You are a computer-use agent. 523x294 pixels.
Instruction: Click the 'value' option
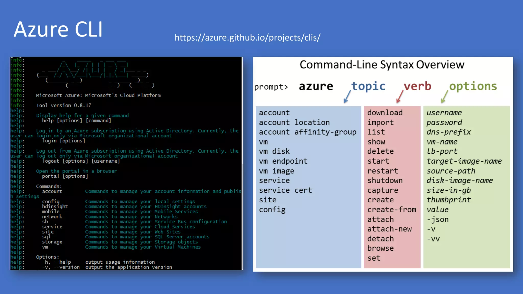(437, 210)
